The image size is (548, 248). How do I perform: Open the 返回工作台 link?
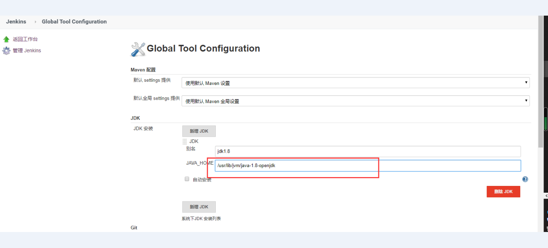(x=25, y=39)
